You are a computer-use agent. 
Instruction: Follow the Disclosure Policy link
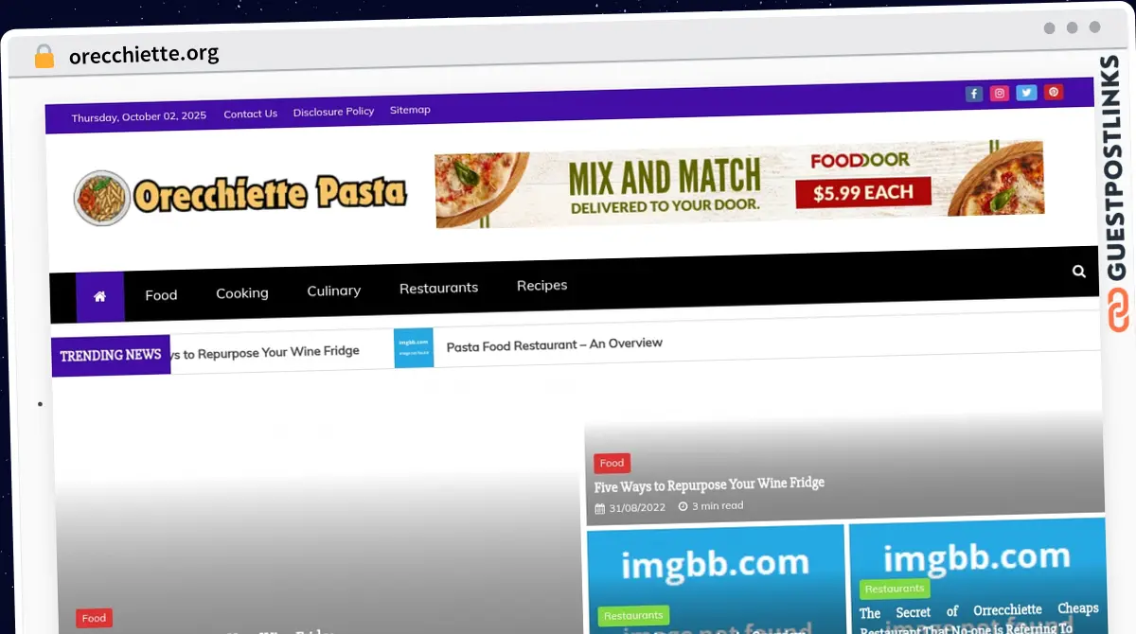333,112
